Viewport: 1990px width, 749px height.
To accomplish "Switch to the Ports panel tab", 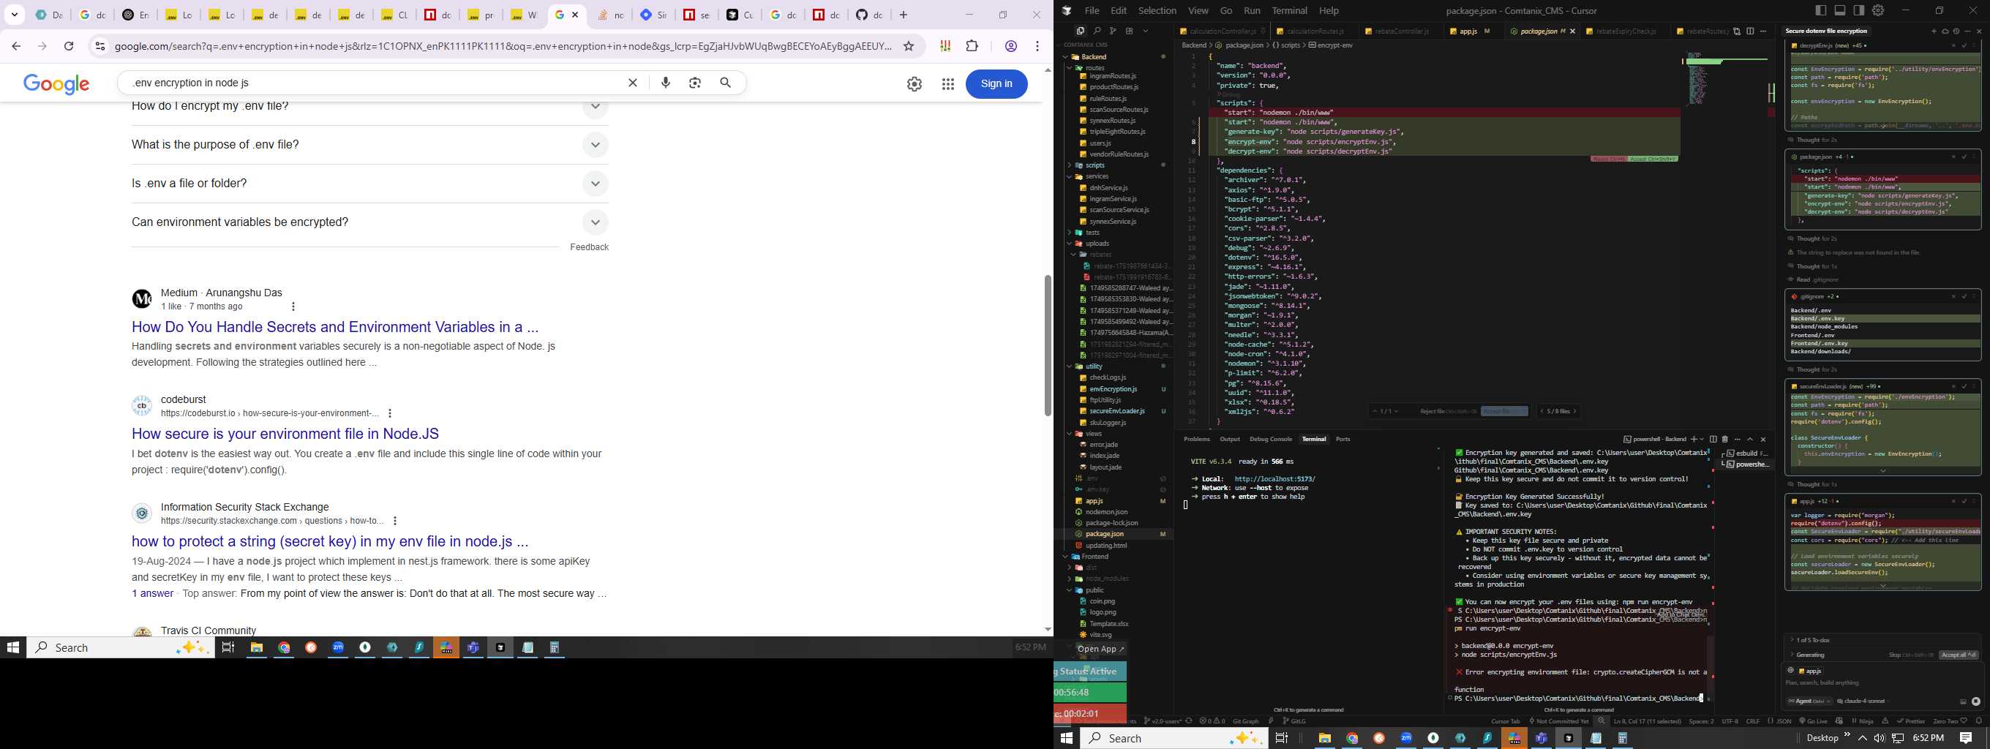I will [x=1343, y=440].
